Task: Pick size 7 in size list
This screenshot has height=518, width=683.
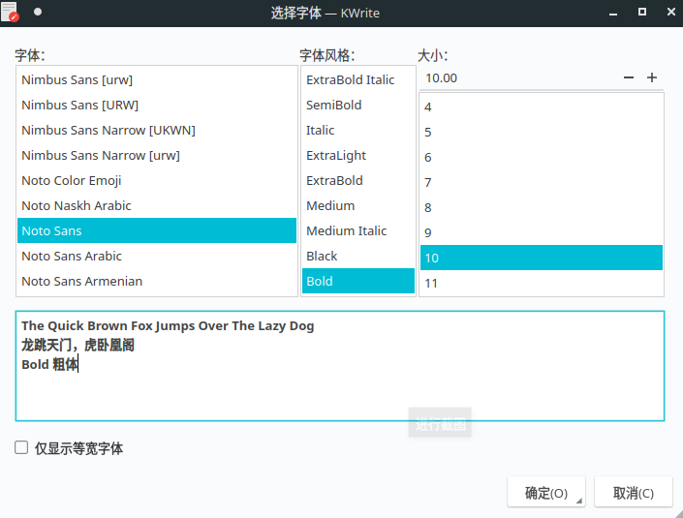Action: pyautogui.click(x=542, y=182)
